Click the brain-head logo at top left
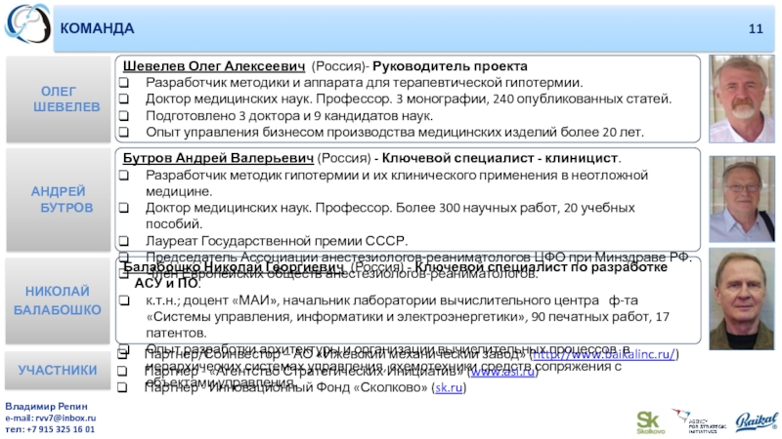The image size is (782, 439). pyautogui.click(x=27, y=23)
